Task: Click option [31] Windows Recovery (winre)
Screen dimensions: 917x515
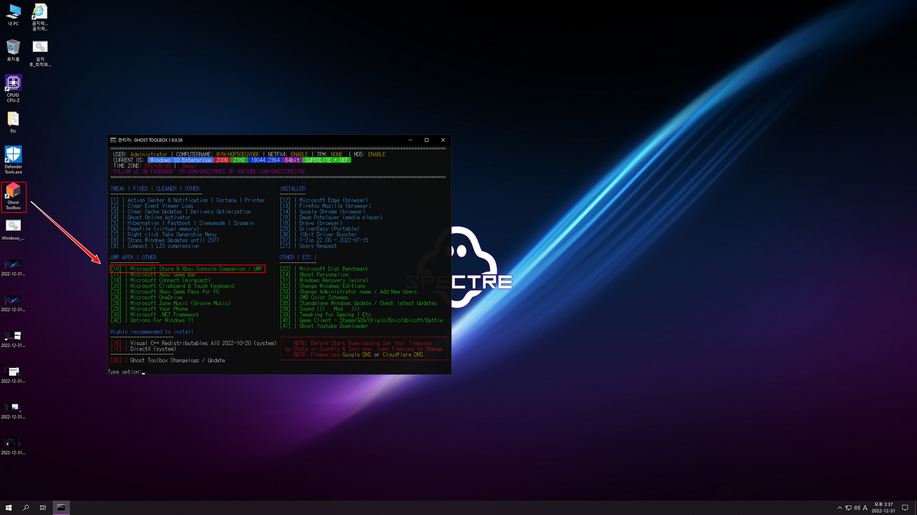Action: [x=324, y=281]
